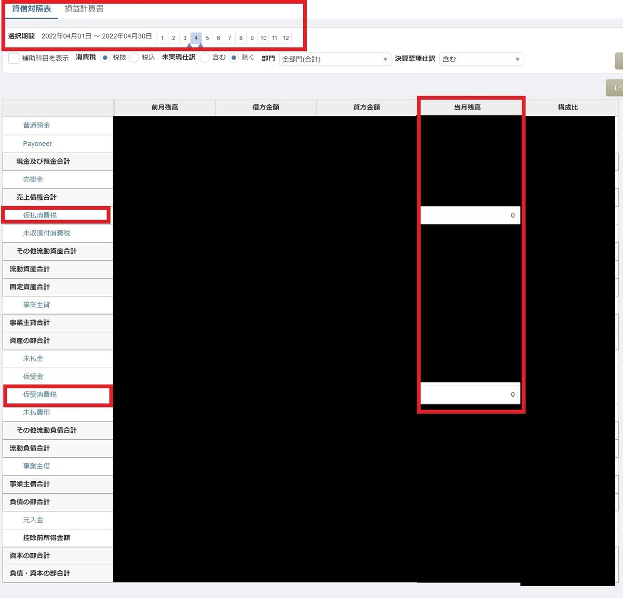Image resolution: width=623 pixels, height=598 pixels.
Task: Open the 事業主借 account link
Action: (x=36, y=466)
